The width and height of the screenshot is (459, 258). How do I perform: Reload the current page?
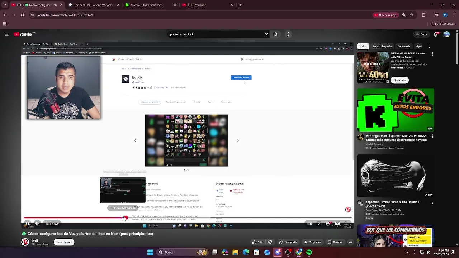click(22, 15)
